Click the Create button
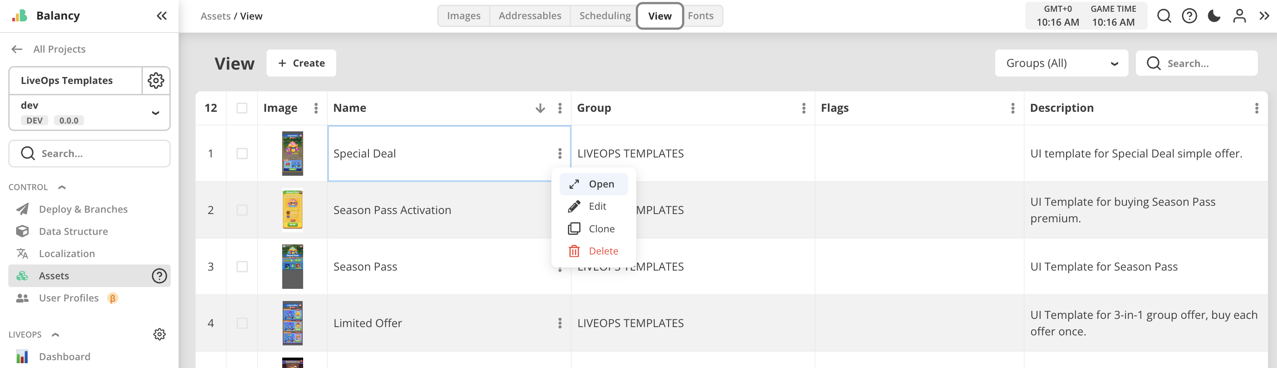This screenshot has width=1277, height=368. [x=301, y=63]
